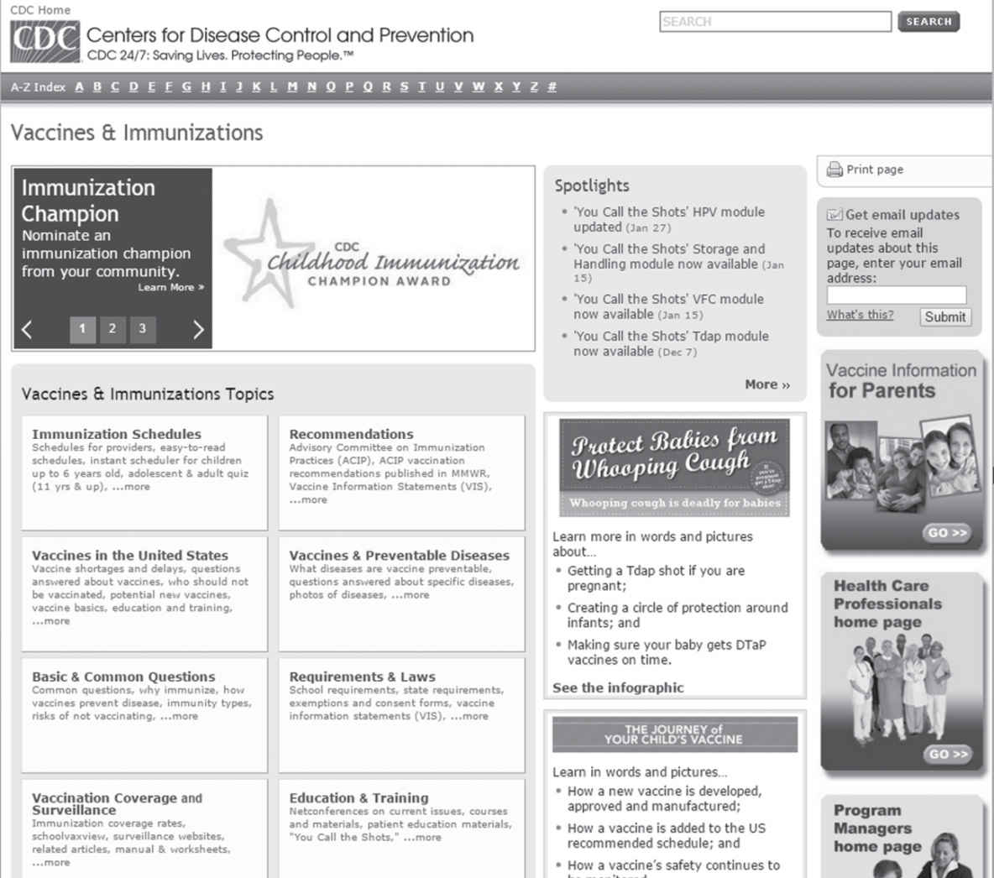Open A-Z Index letter M
Screen dimensions: 994x878
[x=292, y=86]
